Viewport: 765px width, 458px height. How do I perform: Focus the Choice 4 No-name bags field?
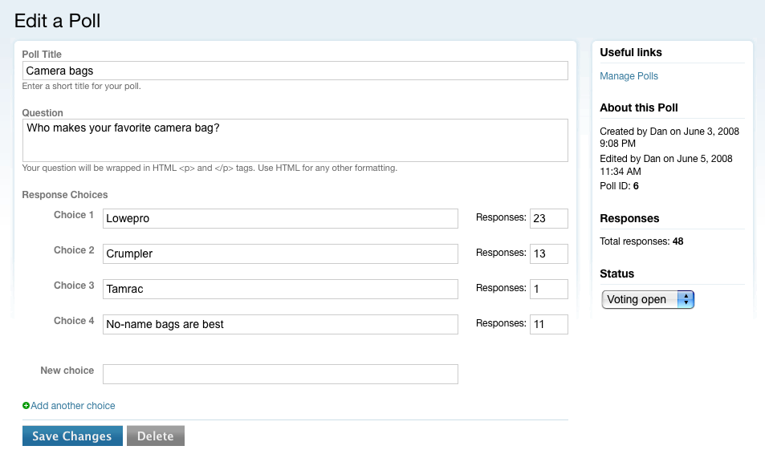(x=280, y=324)
